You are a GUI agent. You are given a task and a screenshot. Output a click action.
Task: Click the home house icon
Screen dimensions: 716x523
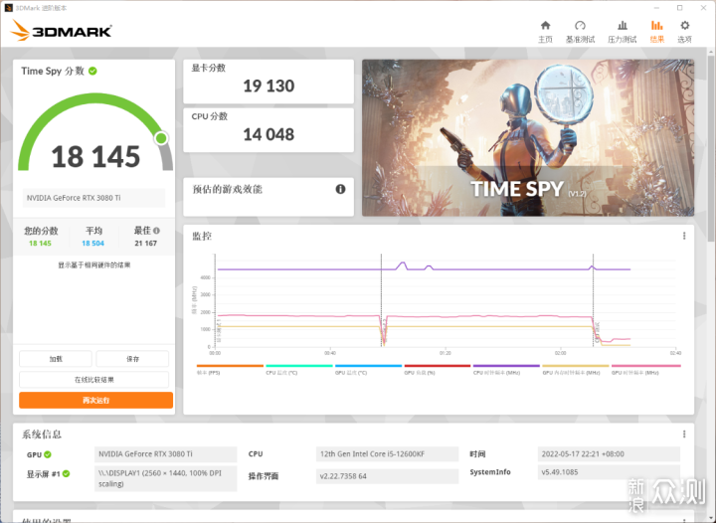pyautogui.click(x=545, y=26)
